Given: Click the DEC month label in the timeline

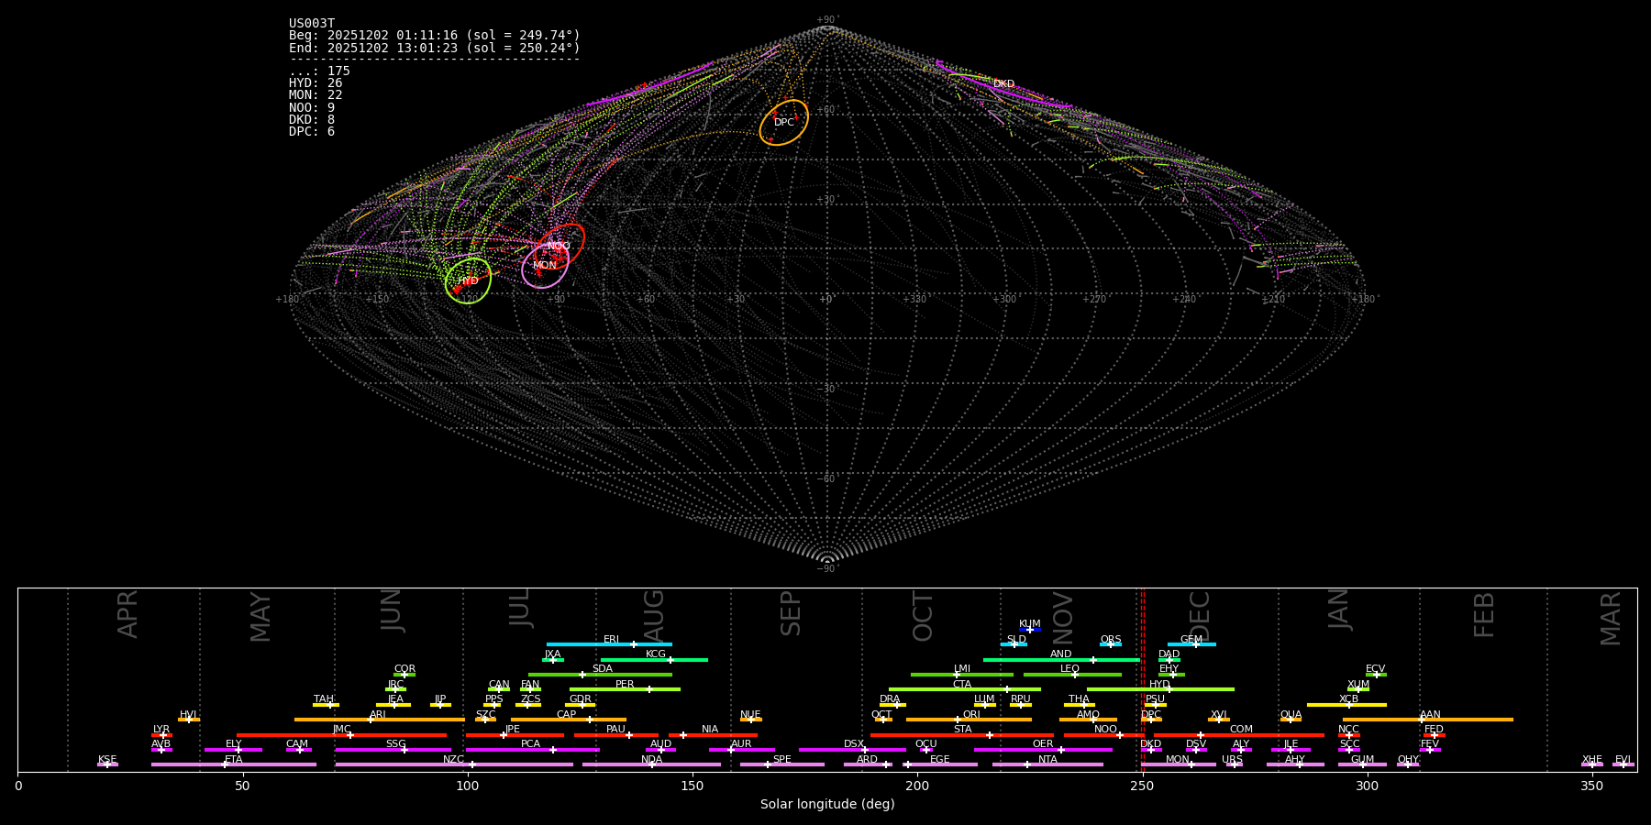Looking at the screenshot, I should pos(1200,616).
